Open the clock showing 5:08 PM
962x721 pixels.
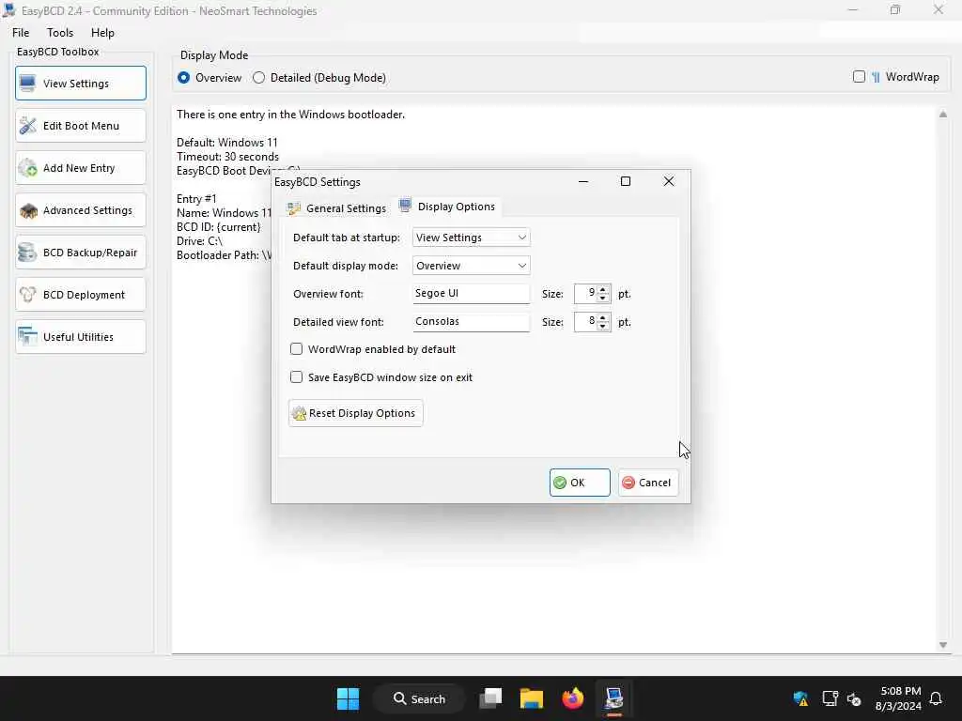pyautogui.click(x=898, y=698)
